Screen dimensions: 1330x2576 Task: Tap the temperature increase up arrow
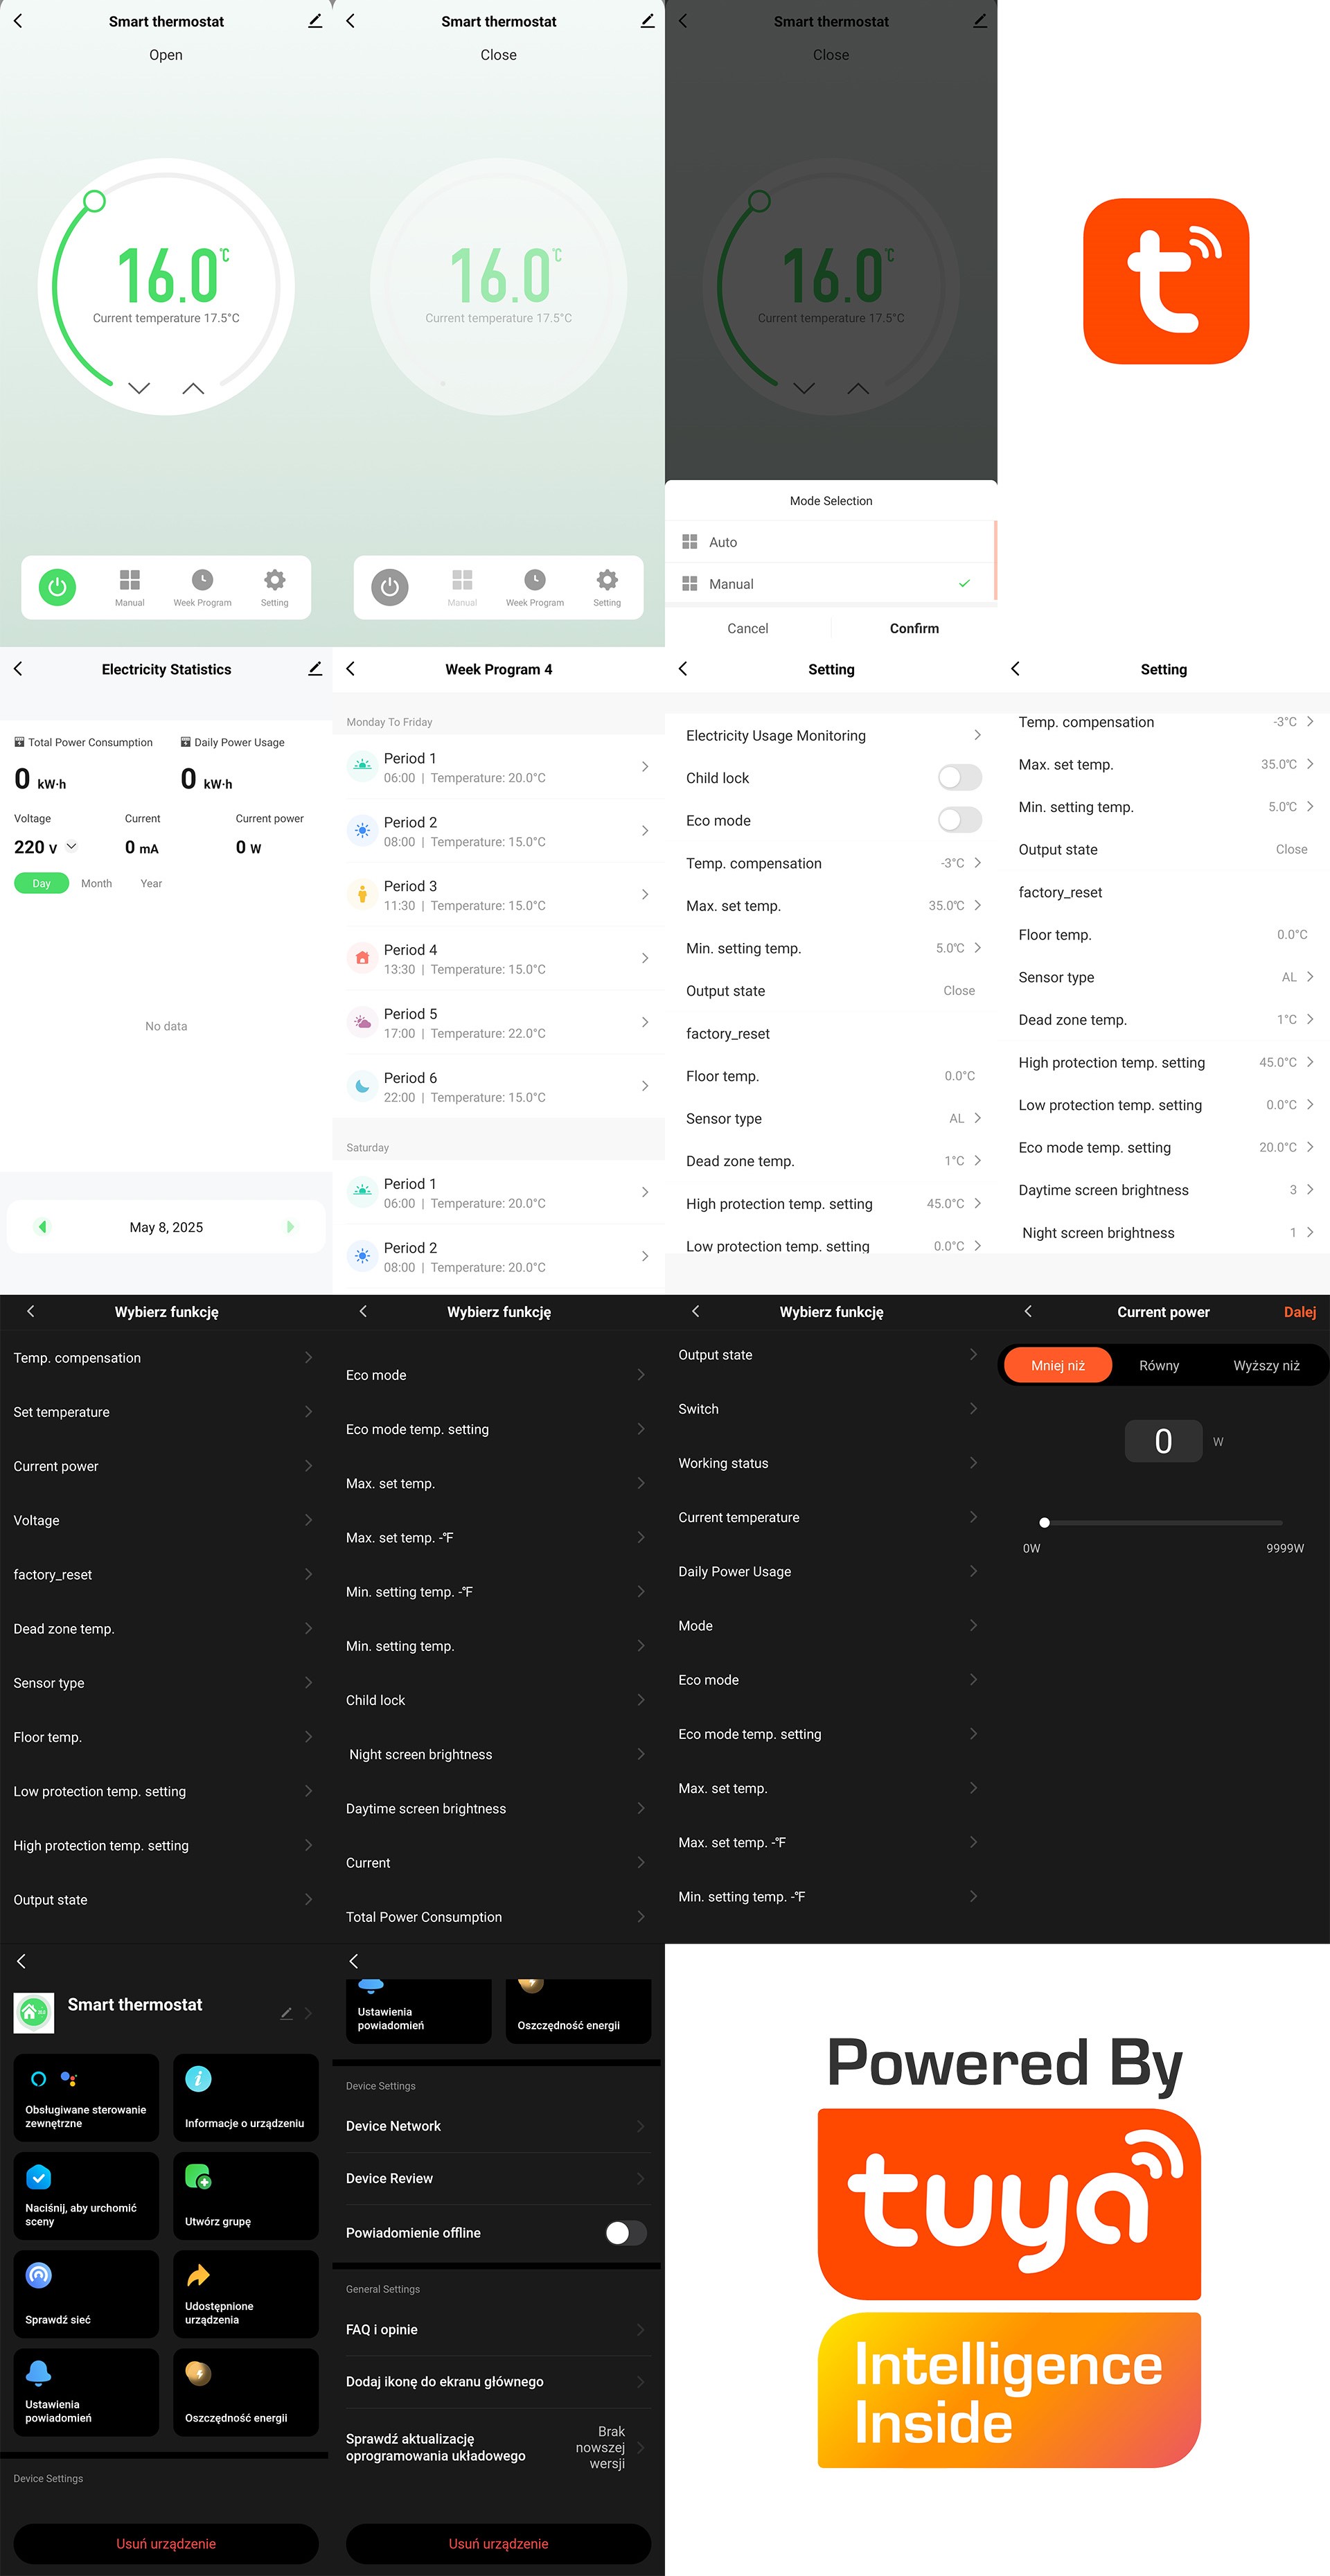click(193, 388)
